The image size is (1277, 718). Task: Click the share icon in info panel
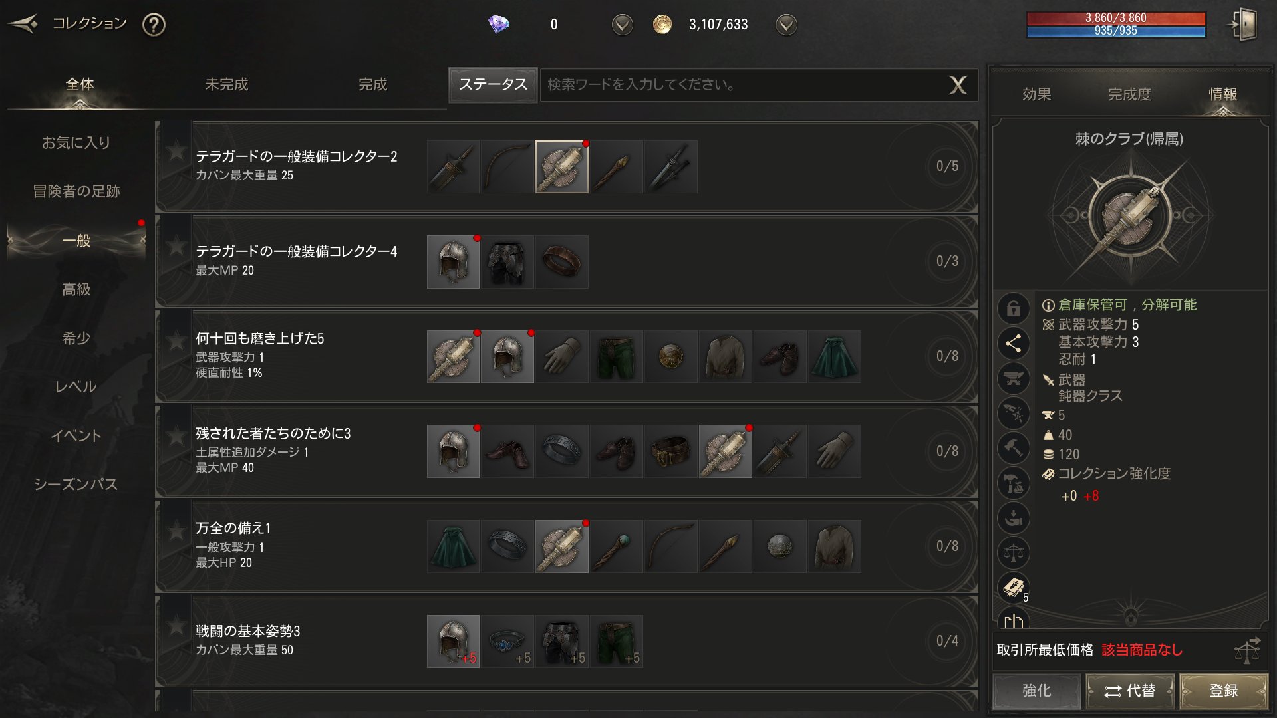[x=1013, y=343]
